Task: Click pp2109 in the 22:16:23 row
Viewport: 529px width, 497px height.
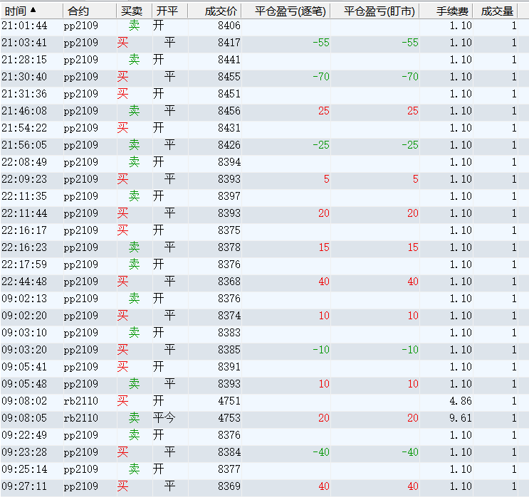Action: pos(80,247)
